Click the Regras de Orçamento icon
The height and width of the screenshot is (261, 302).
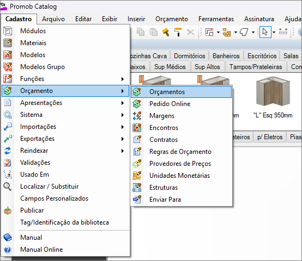[137, 152]
